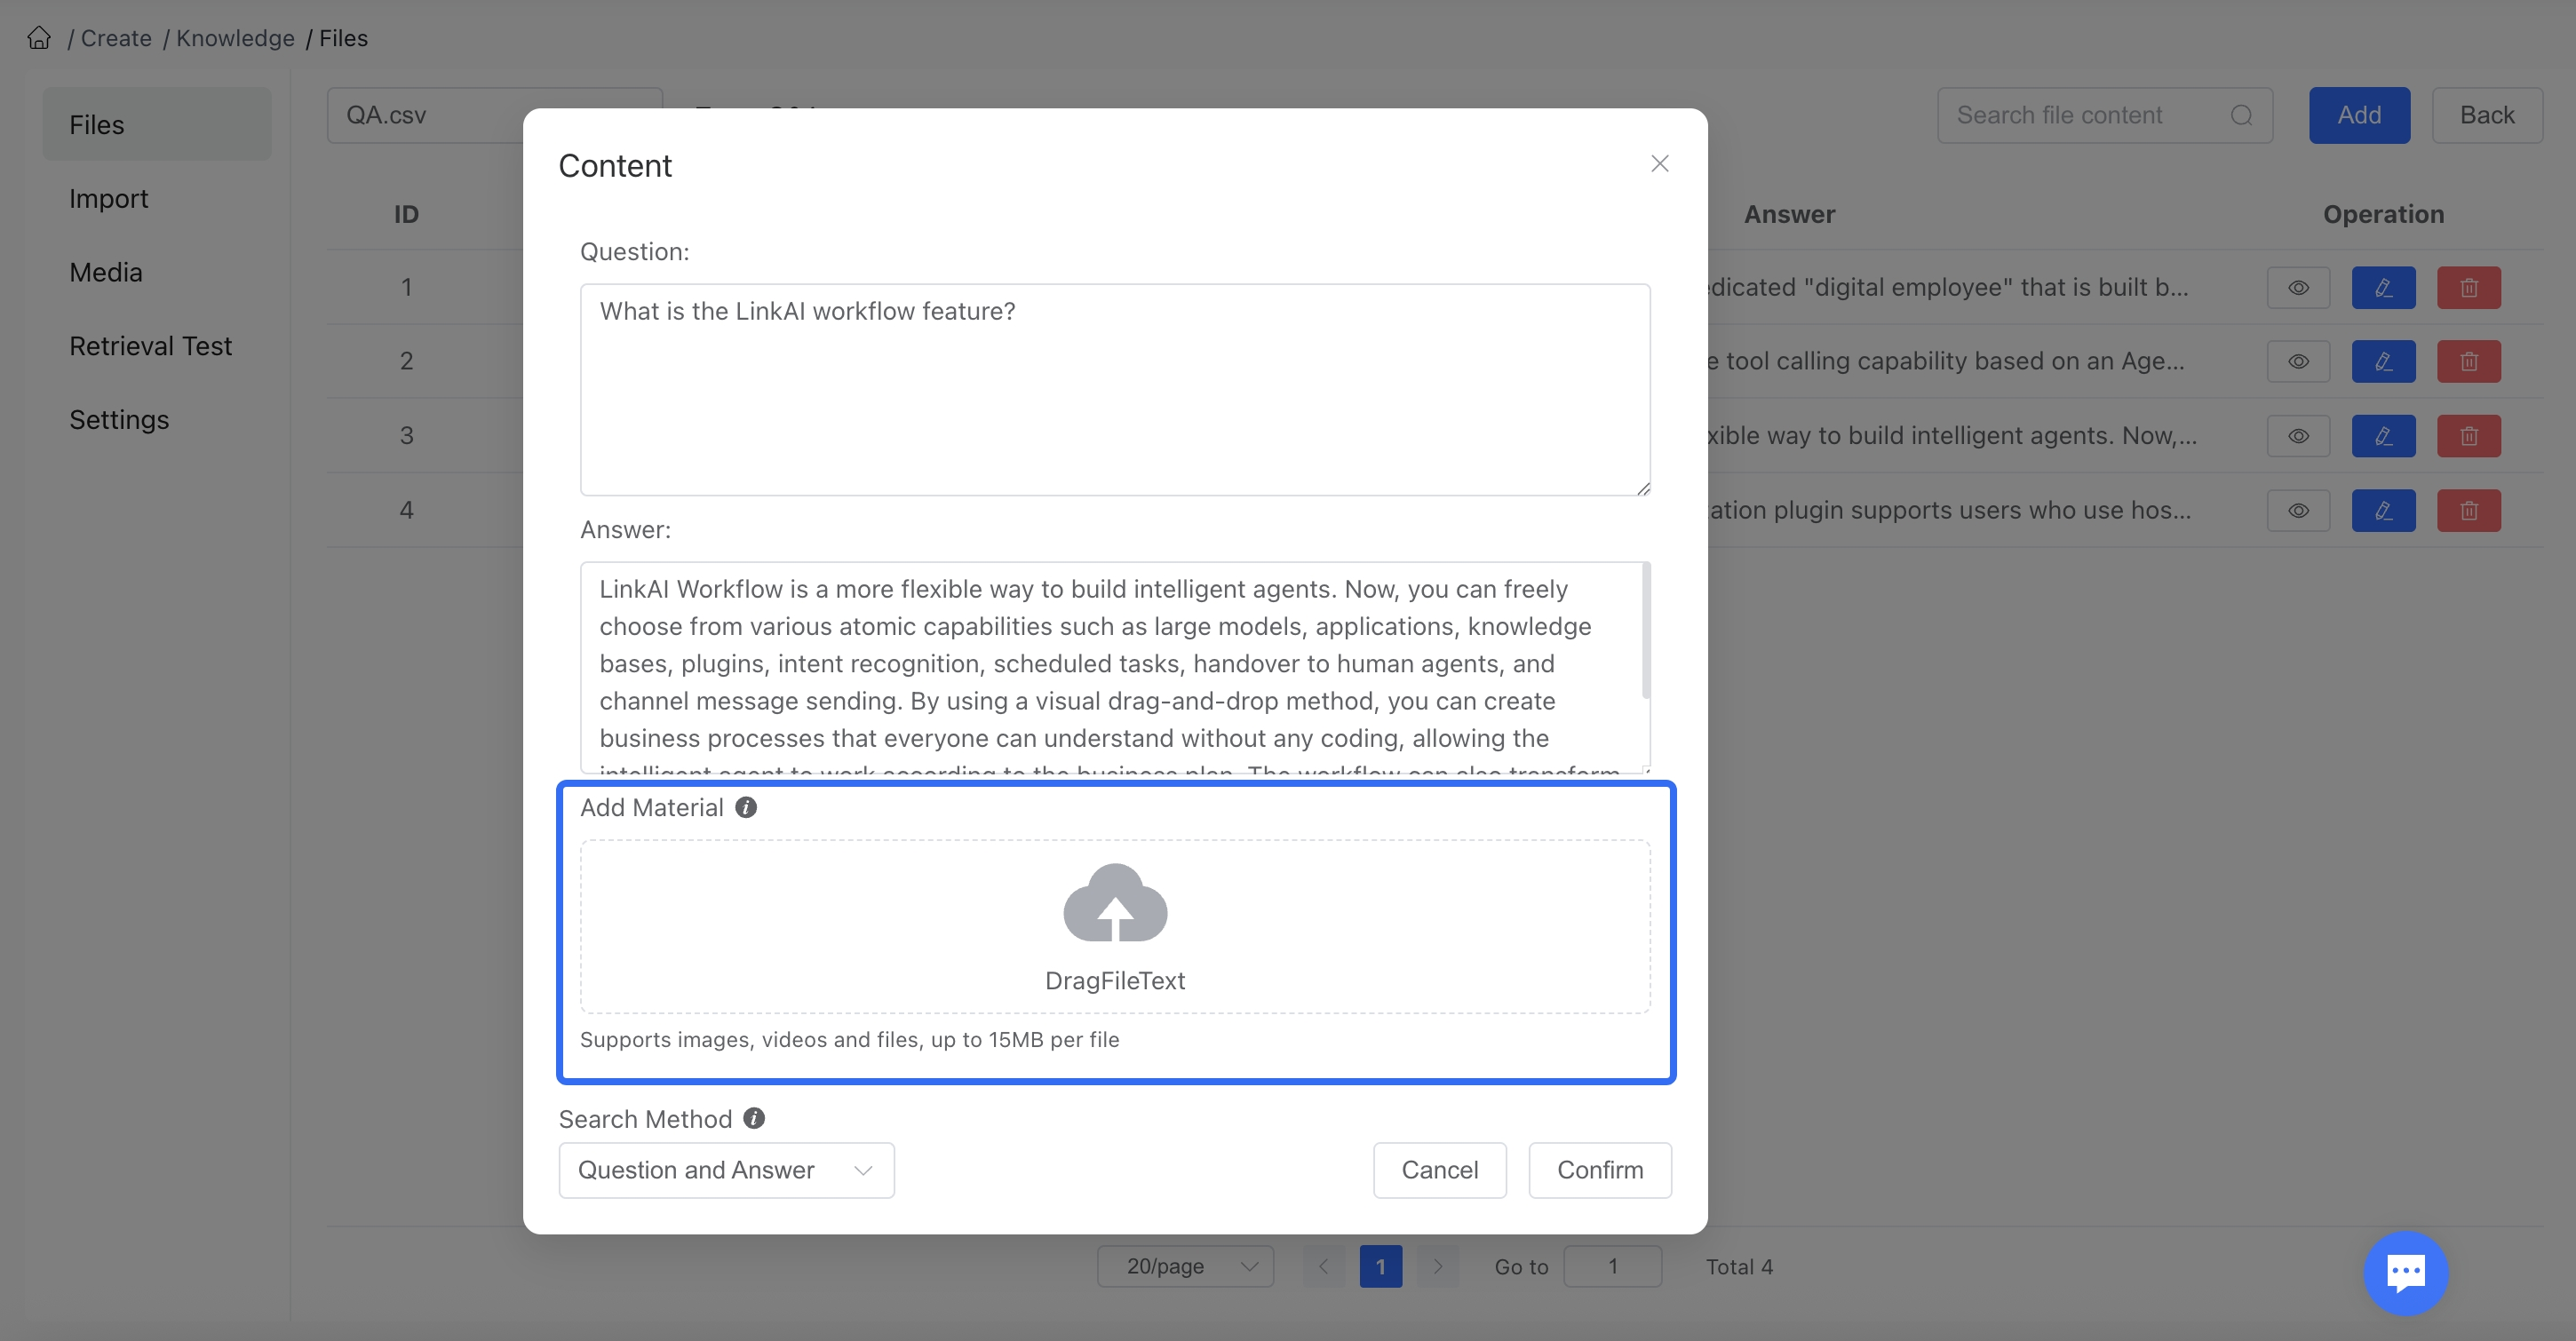Select the Media sidebar item
This screenshot has height=1341, width=2576.
pos(157,272)
